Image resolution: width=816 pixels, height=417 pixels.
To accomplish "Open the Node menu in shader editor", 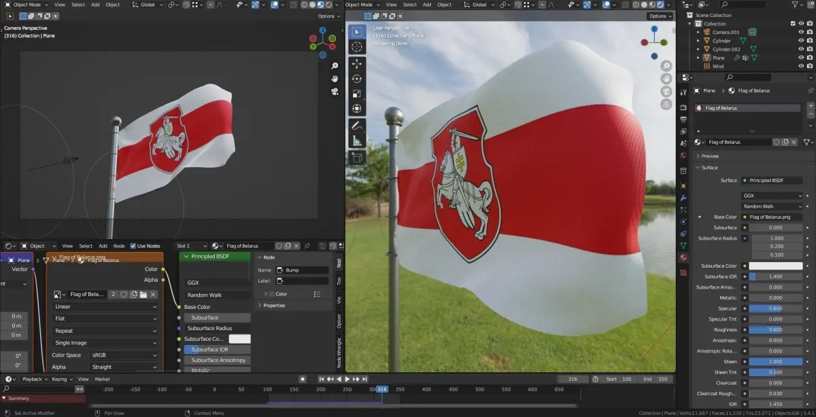I will 119,246.
